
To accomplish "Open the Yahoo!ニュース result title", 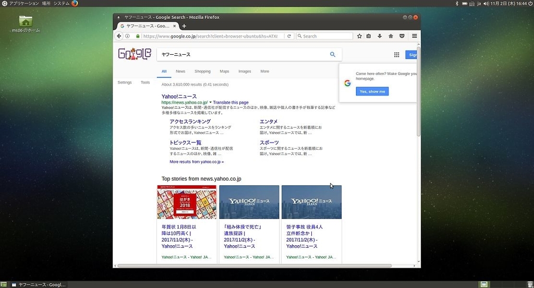I will pos(179,97).
